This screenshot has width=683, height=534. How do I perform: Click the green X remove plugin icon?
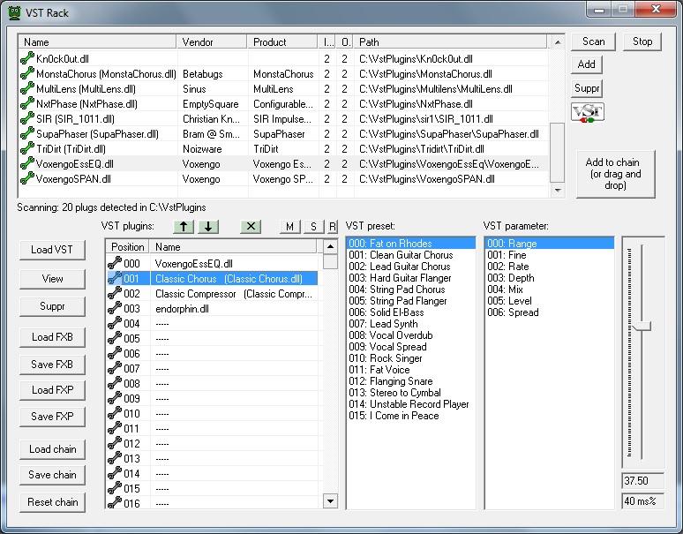pyautogui.click(x=251, y=227)
